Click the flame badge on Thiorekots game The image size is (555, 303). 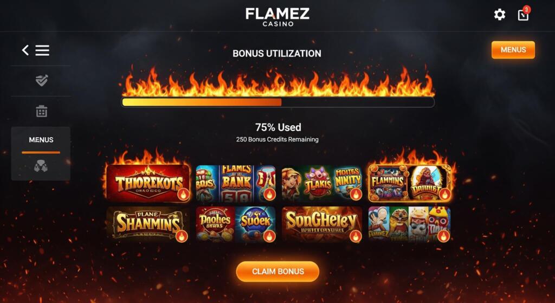tap(183, 194)
